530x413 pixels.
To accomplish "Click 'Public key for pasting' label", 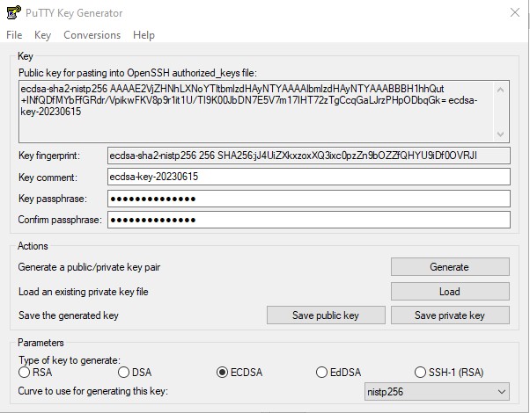I will click(137, 73).
